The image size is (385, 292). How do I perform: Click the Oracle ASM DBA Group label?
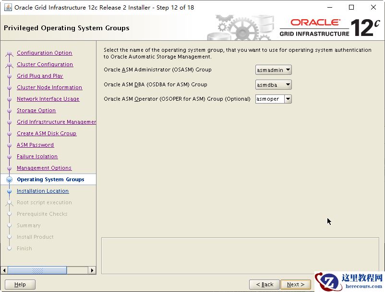pos(156,84)
